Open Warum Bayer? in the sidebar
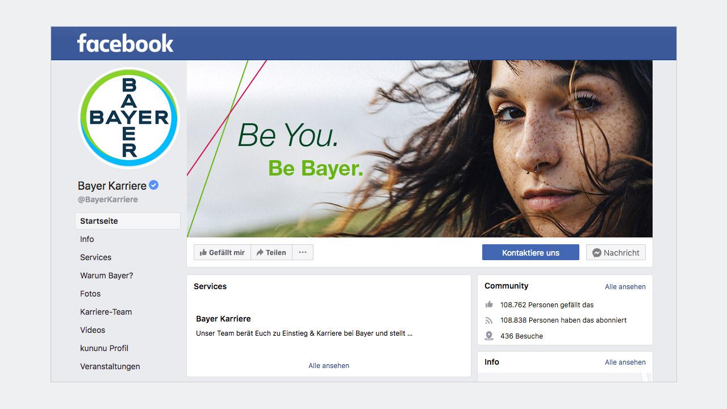Screen dimensions: 727x409 tap(107, 276)
